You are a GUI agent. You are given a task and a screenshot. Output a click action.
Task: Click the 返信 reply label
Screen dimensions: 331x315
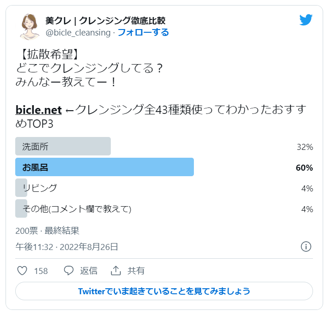point(89,271)
